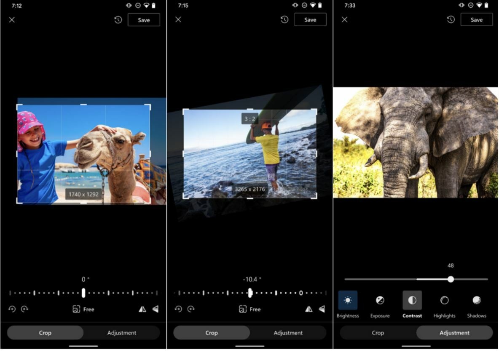Viewport: 499px width, 351px height.
Task: Tap the do-not-disturb icon in 7:33 status bar
Action: coord(471,5)
